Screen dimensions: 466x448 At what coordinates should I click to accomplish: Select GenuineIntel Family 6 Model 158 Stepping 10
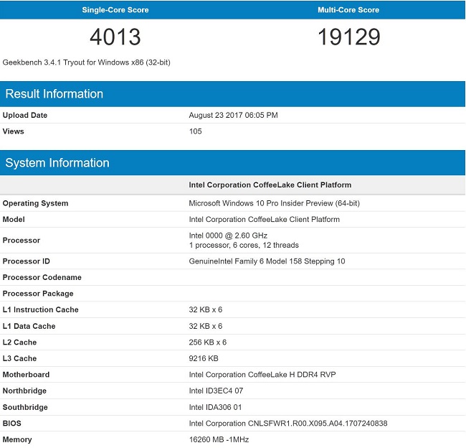pos(267,261)
